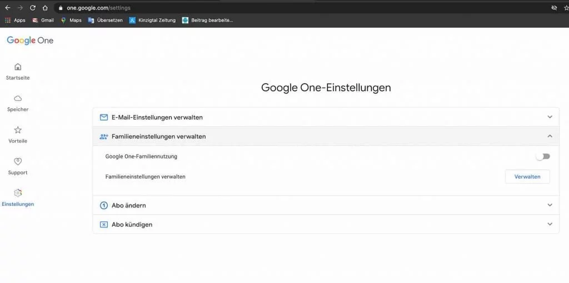Viewport: 569px width, 283px height.
Task: Click the browser forward arrow
Action: click(20, 8)
